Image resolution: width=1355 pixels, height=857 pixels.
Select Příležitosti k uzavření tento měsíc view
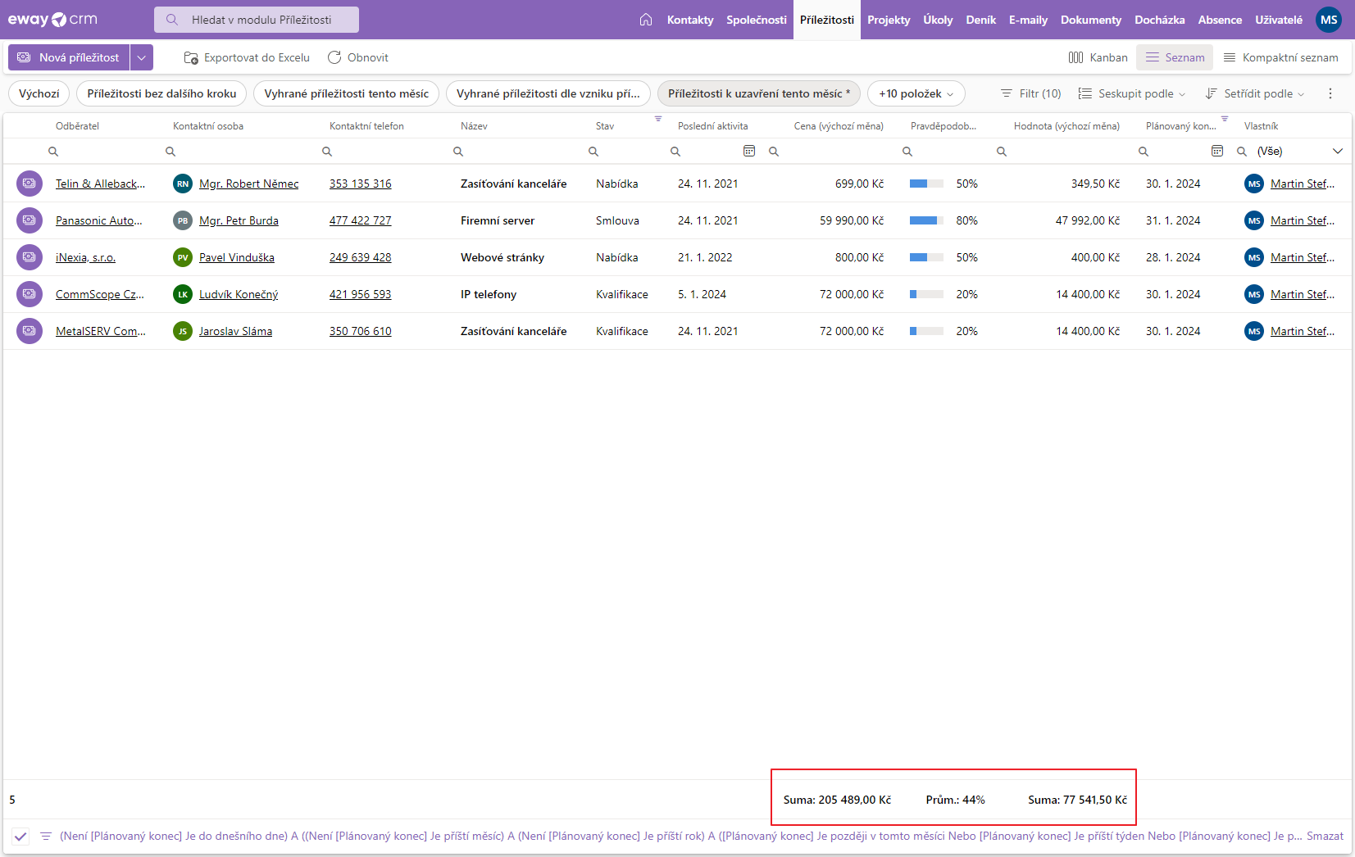[759, 93]
